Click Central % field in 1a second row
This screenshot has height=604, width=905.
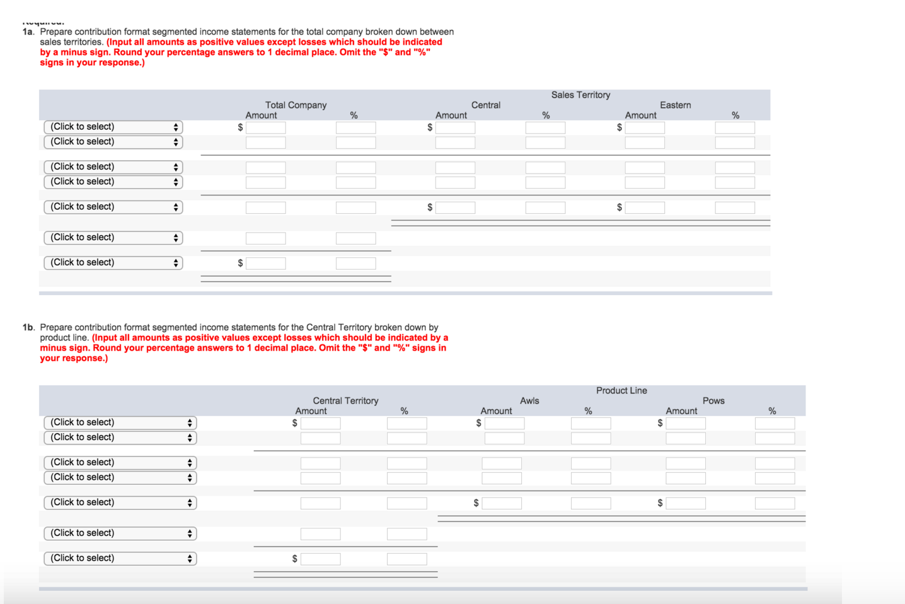tap(545, 142)
